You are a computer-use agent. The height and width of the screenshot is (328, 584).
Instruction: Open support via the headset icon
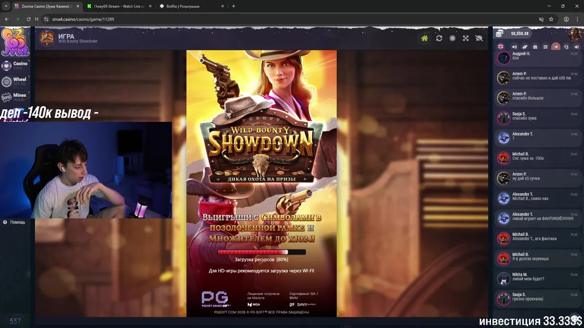point(566,47)
